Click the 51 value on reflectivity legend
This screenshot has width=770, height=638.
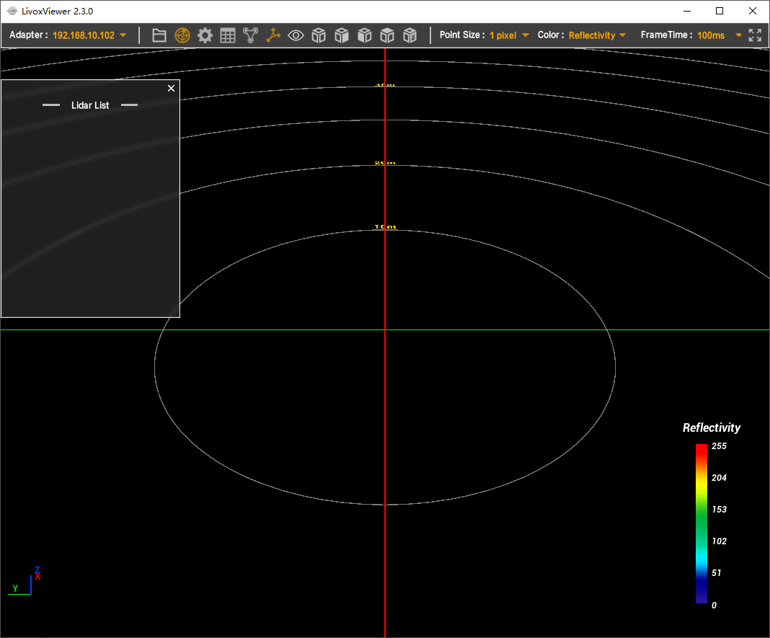click(x=717, y=572)
